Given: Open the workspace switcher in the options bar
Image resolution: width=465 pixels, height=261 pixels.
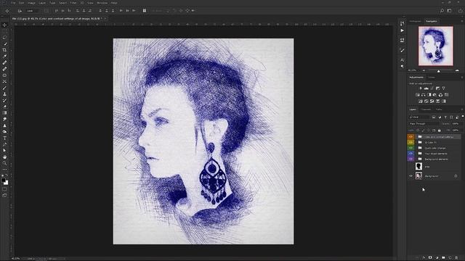Looking at the screenshot, I should [x=450, y=11].
